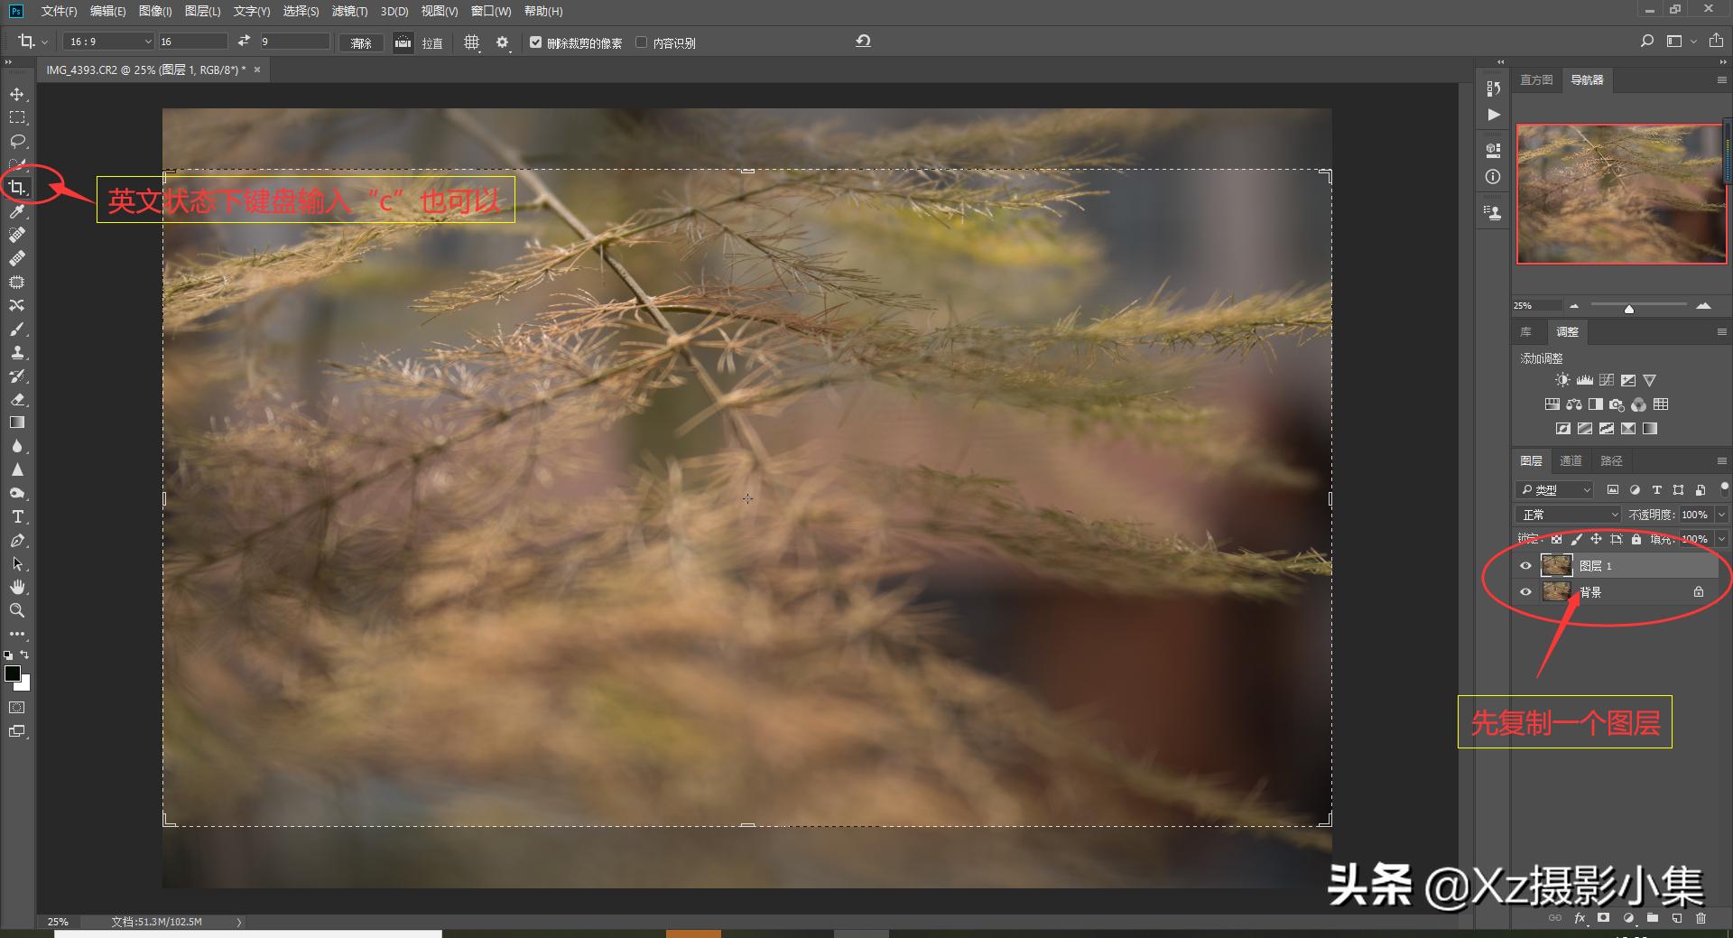Add a Color Balance adjustment

pyautogui.click(x=1573, y=404)
